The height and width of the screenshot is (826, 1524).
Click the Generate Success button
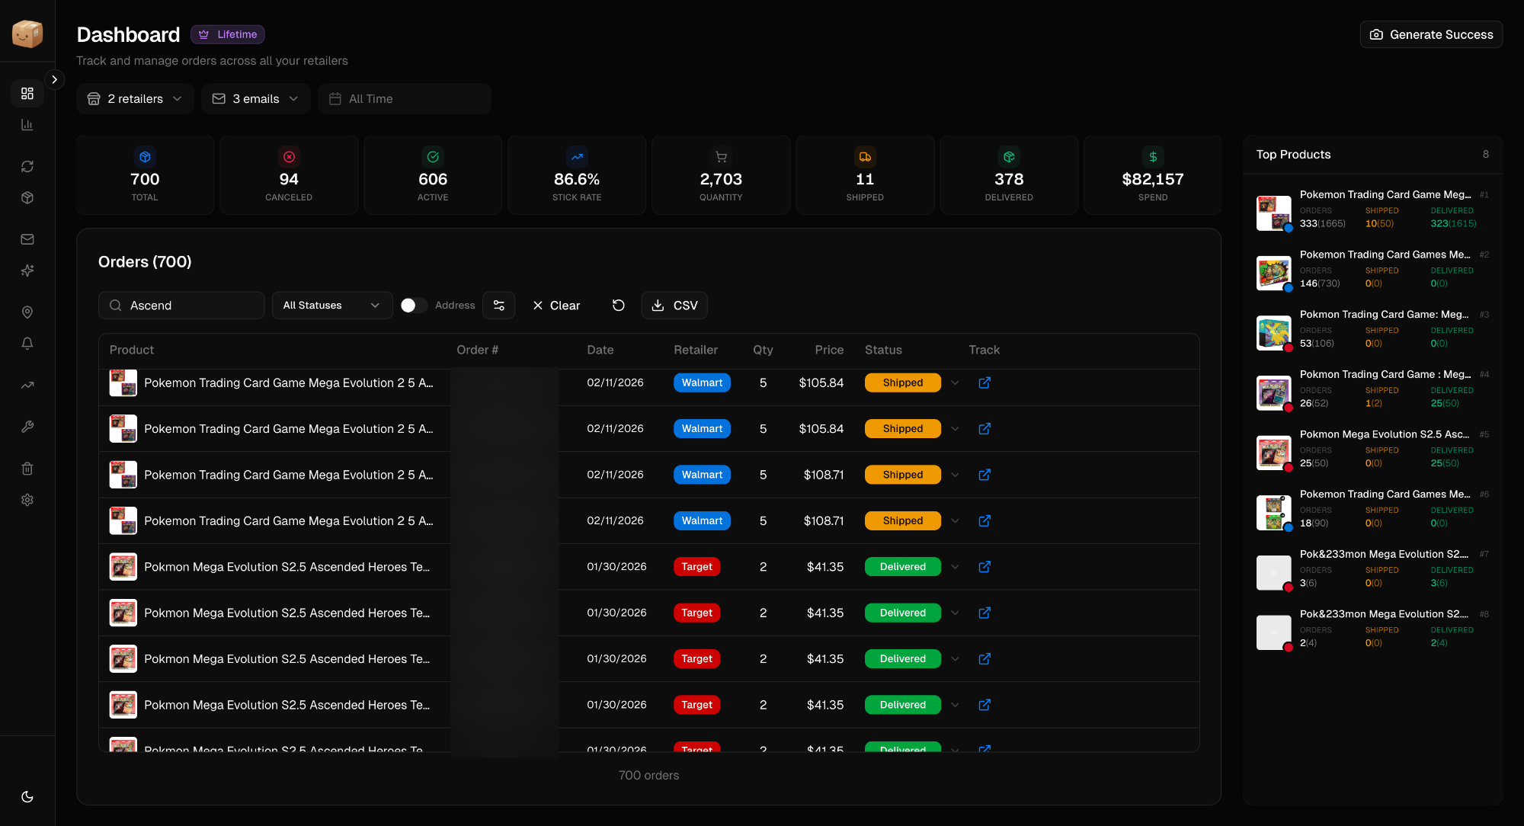tap(1430, 34)
